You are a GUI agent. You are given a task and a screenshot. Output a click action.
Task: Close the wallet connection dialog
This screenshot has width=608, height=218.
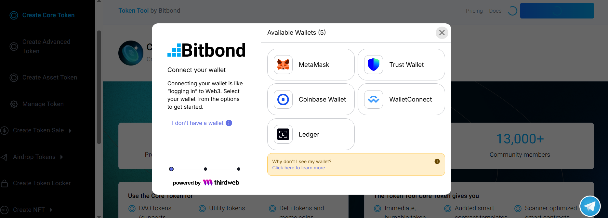442,32
